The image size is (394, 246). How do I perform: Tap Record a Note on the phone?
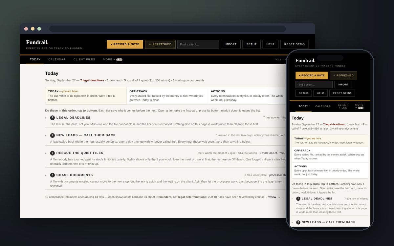312,75
